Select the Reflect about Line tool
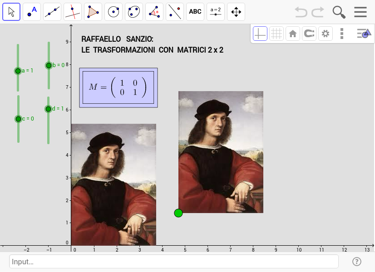 click(x=175, y=12)
